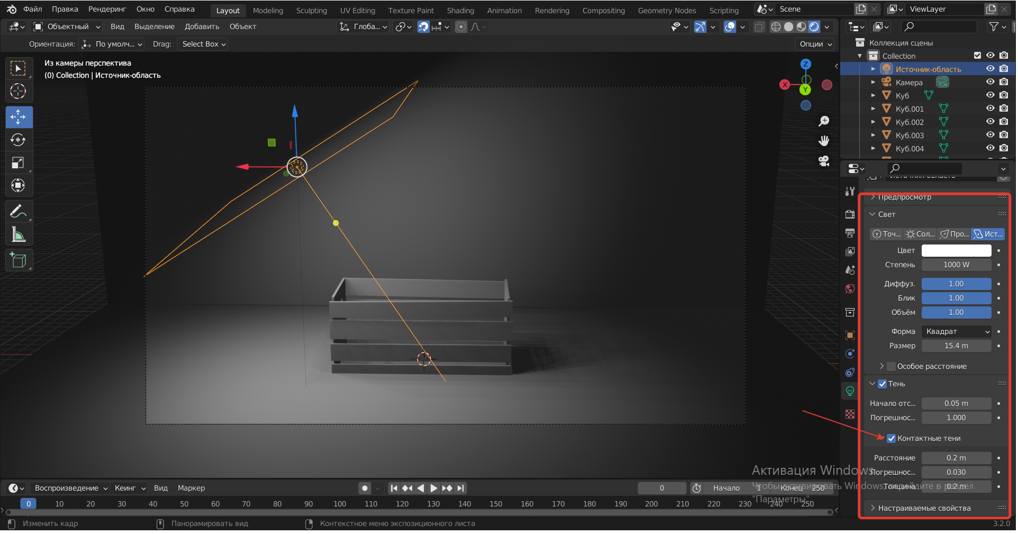Click the light Цвет color swatch

point(957,250)
